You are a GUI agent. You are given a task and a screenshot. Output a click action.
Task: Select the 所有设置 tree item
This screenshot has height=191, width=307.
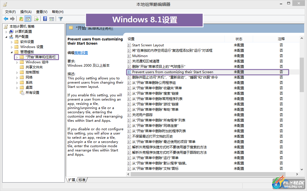point(32,93)
